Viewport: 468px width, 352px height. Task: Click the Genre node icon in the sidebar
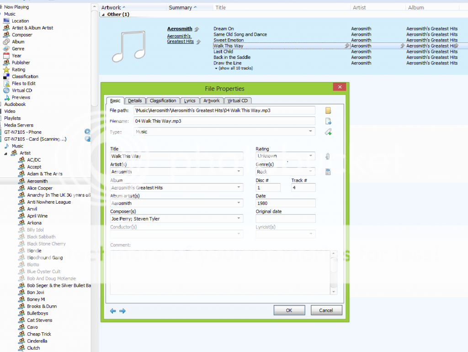click(x=6, y=48)
